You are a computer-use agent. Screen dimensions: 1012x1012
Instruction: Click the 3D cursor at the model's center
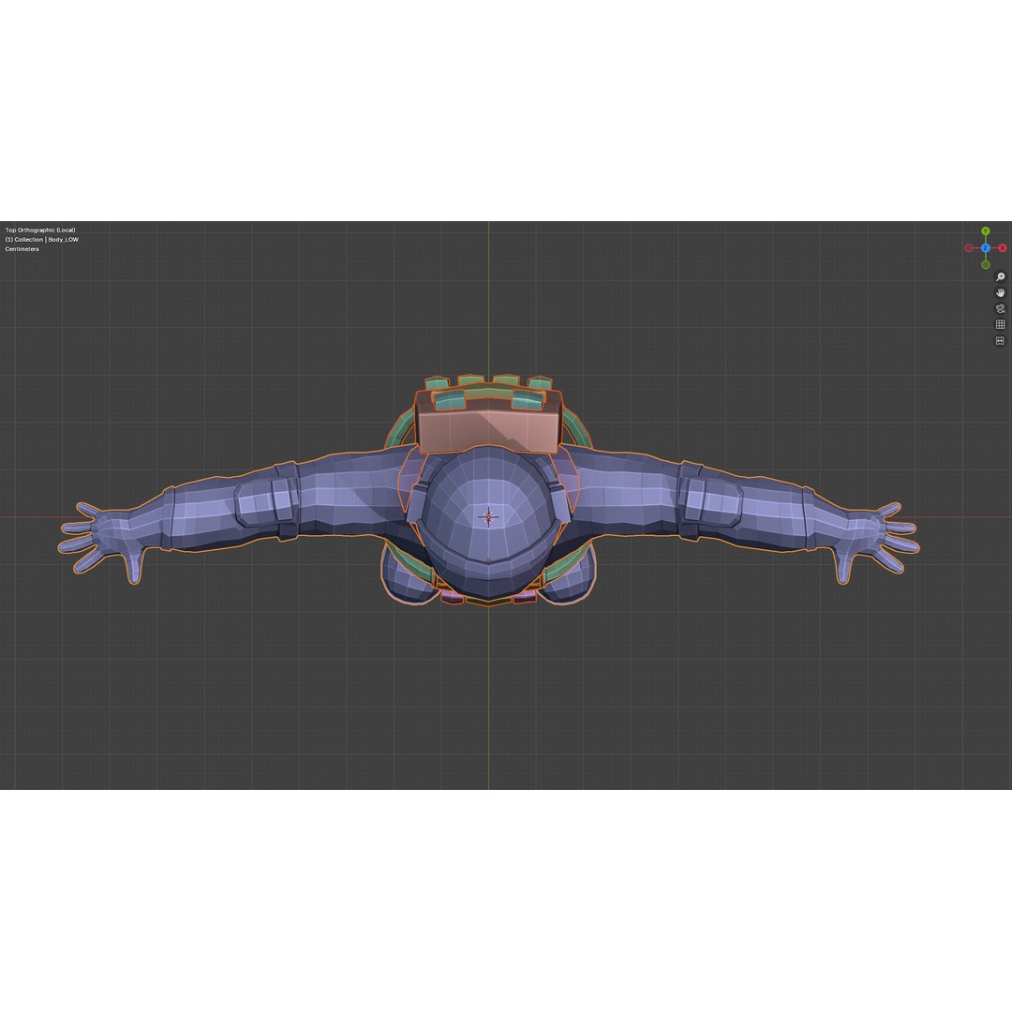(x=488, y=516)
